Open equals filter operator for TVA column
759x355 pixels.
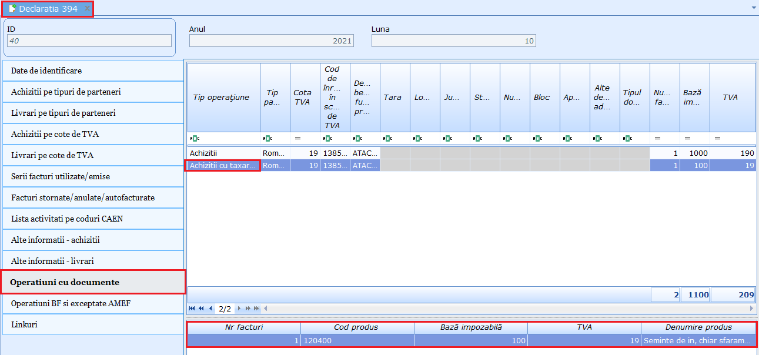point(717,138)
